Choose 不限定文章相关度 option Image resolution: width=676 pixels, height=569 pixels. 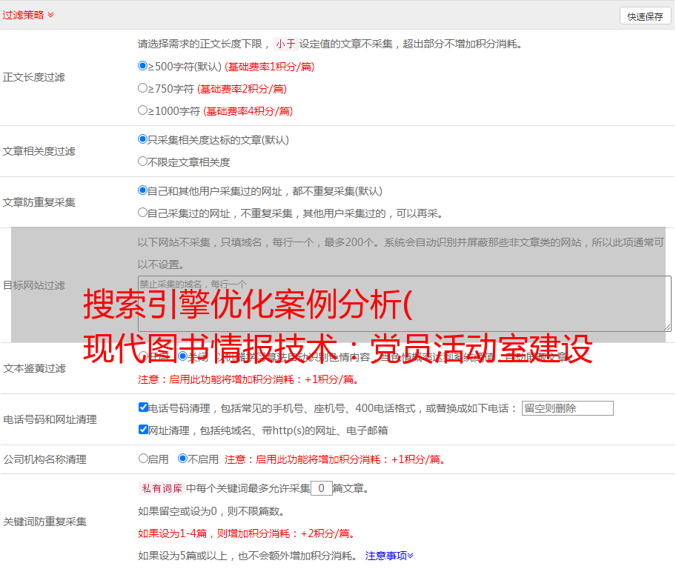(143, 162)
